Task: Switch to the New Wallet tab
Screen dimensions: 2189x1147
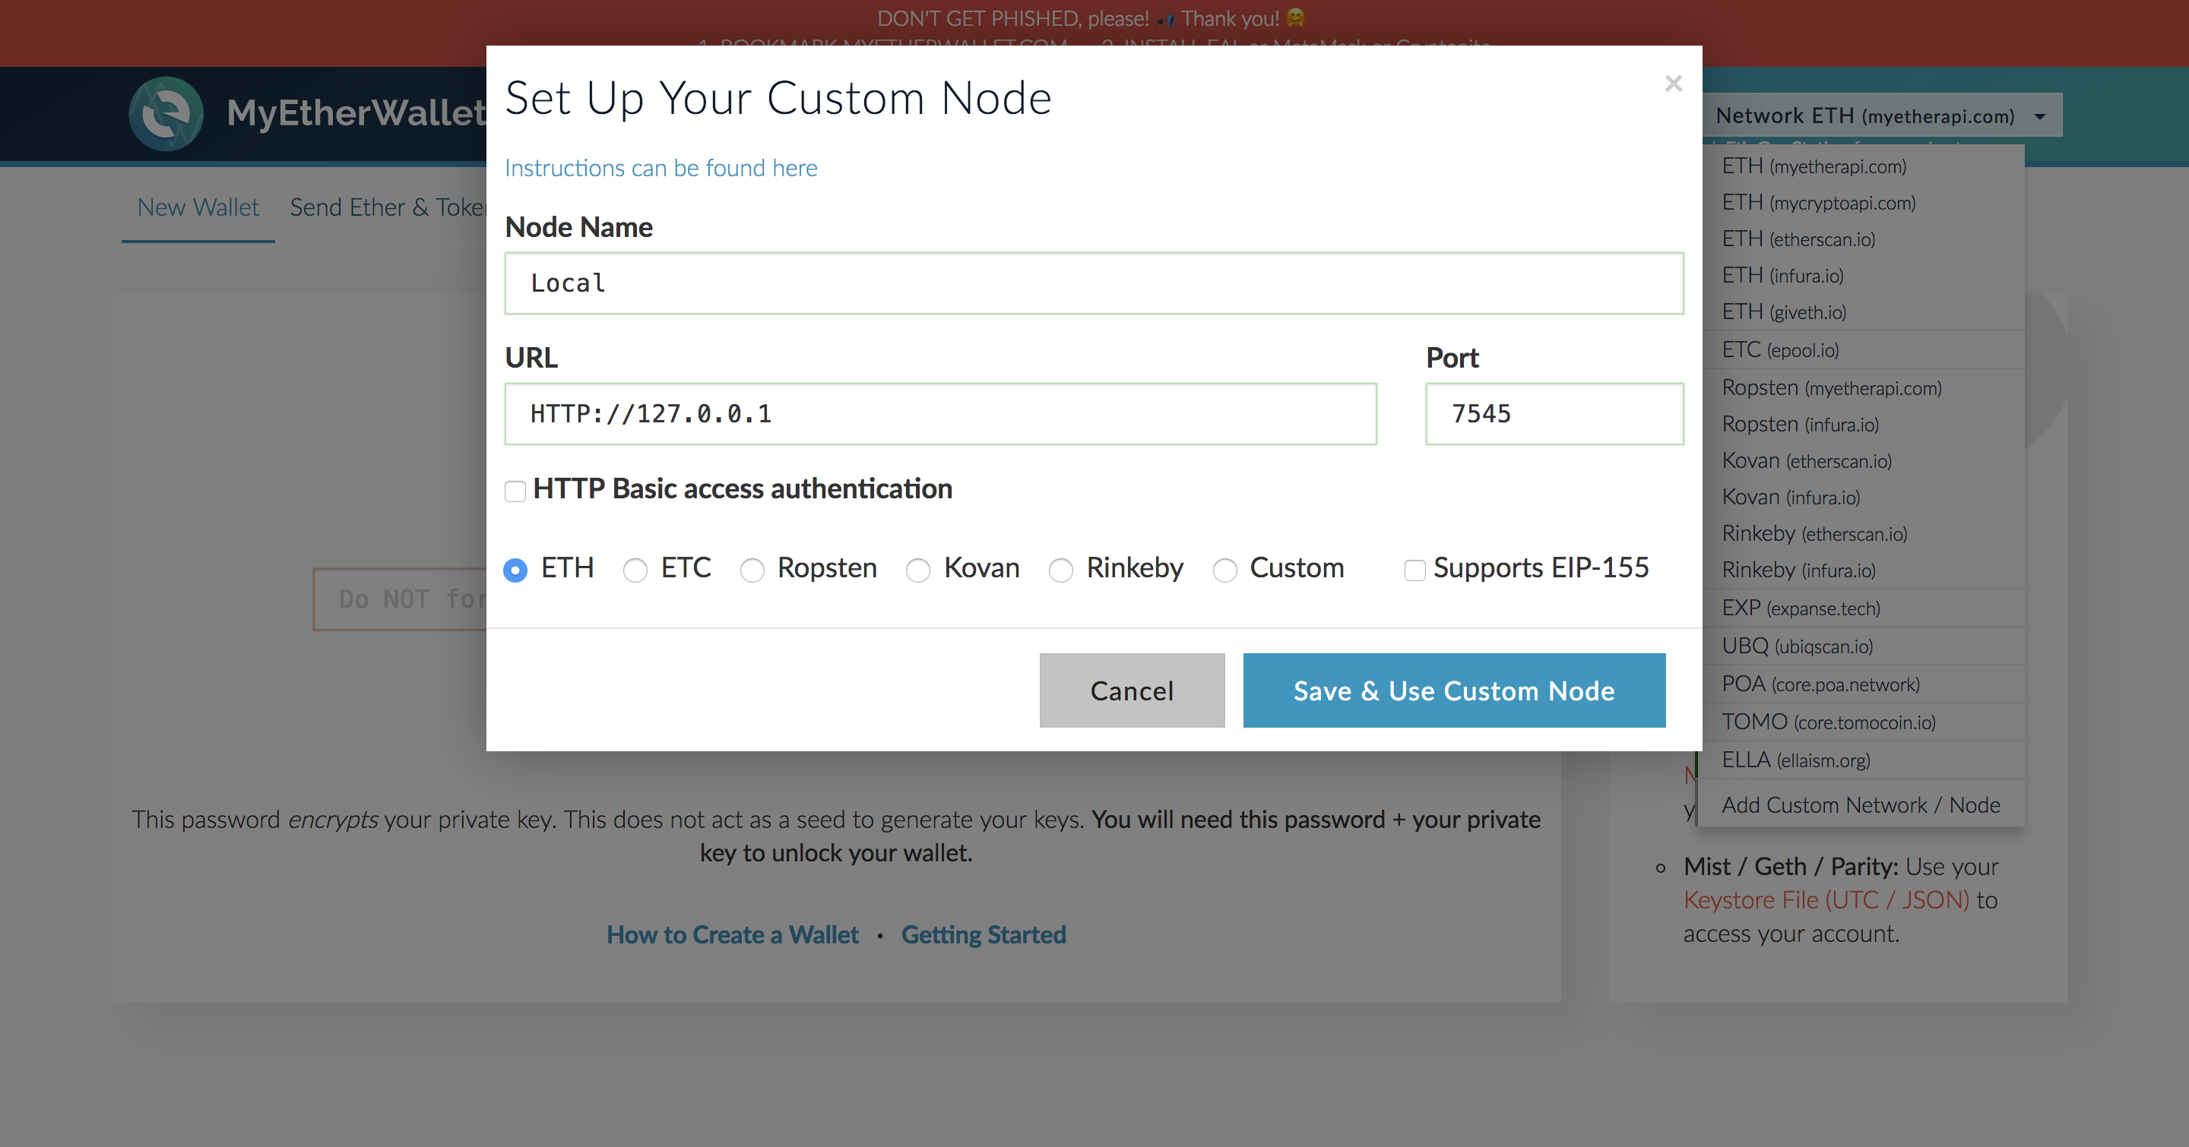Action: pos(198,207)
